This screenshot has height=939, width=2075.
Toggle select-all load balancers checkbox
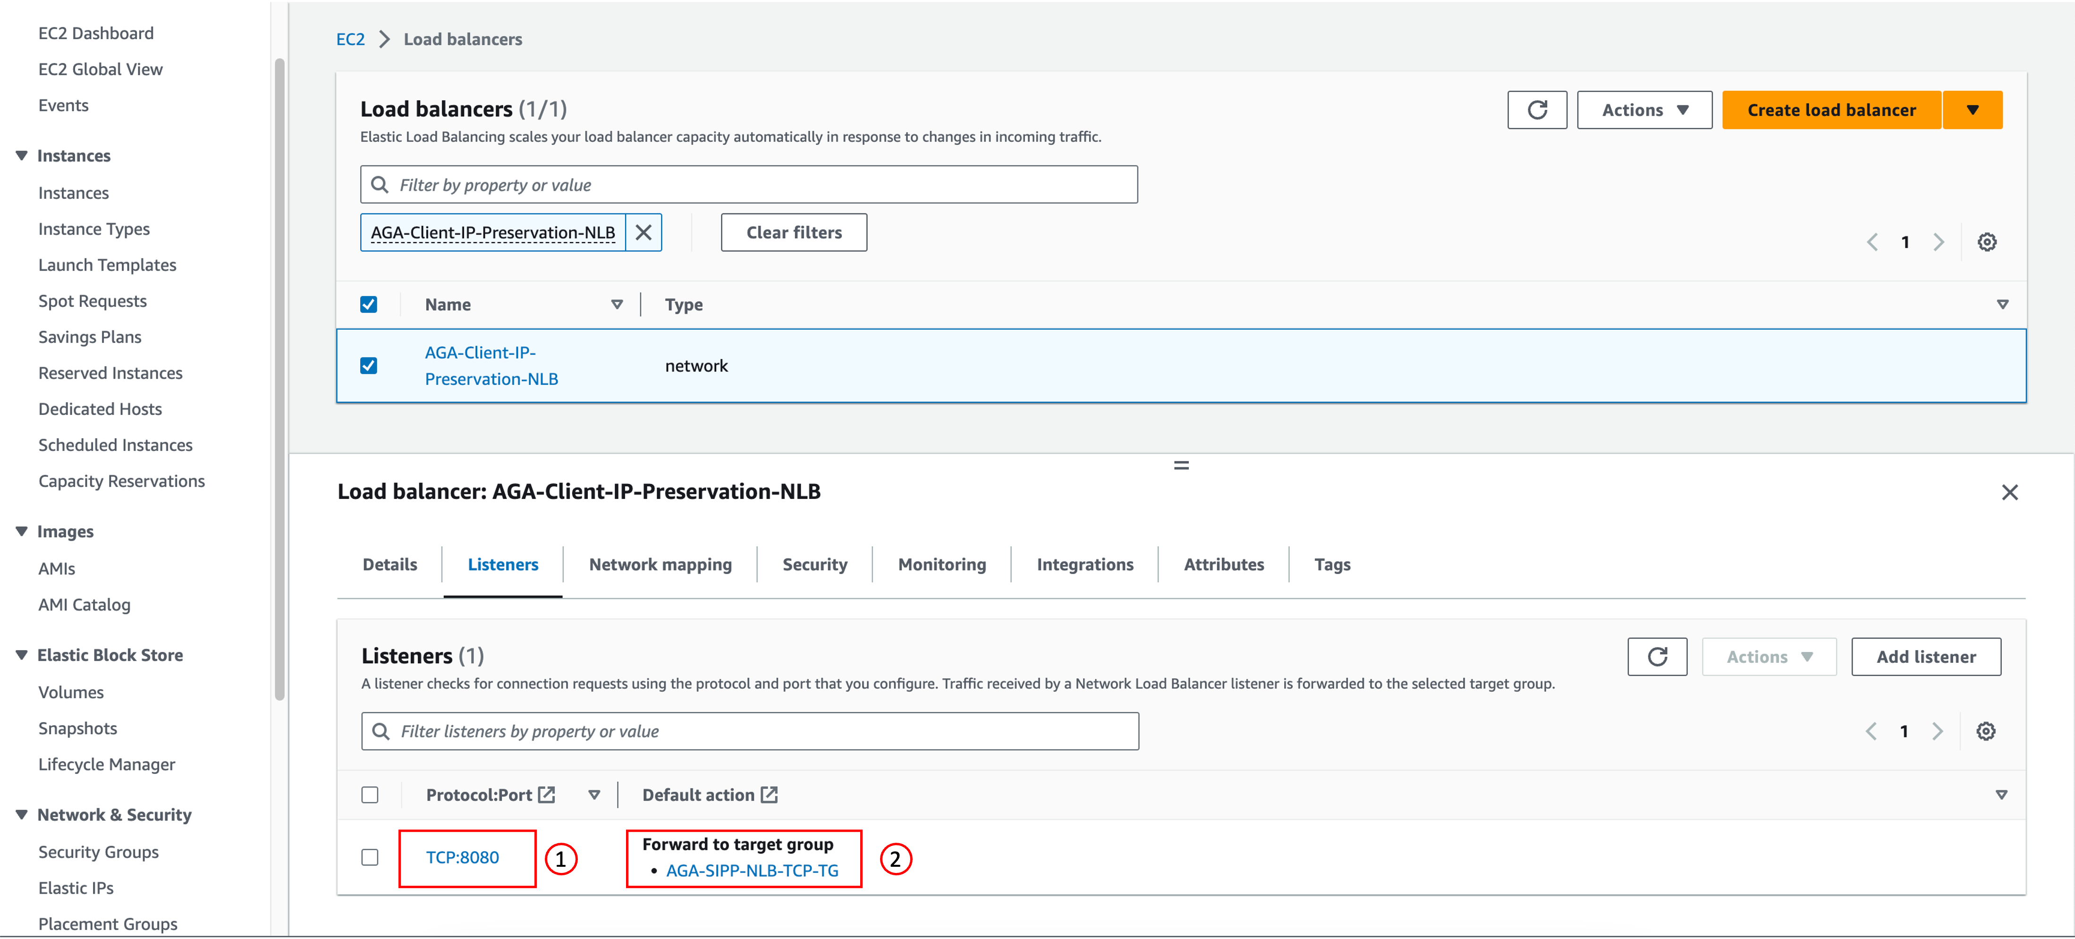pyautogui.click(x=369, y=305)
